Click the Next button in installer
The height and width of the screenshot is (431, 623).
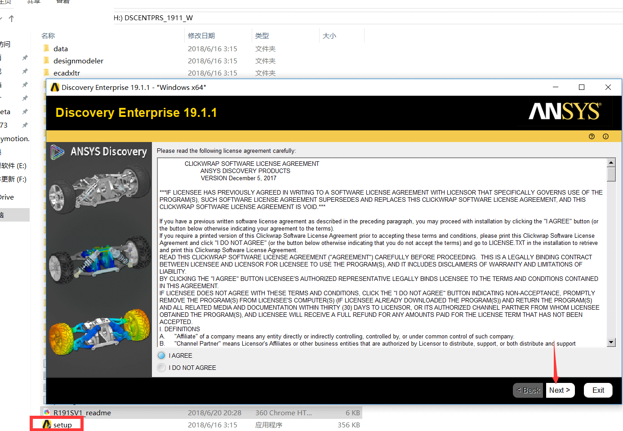(x=560, y=390)
